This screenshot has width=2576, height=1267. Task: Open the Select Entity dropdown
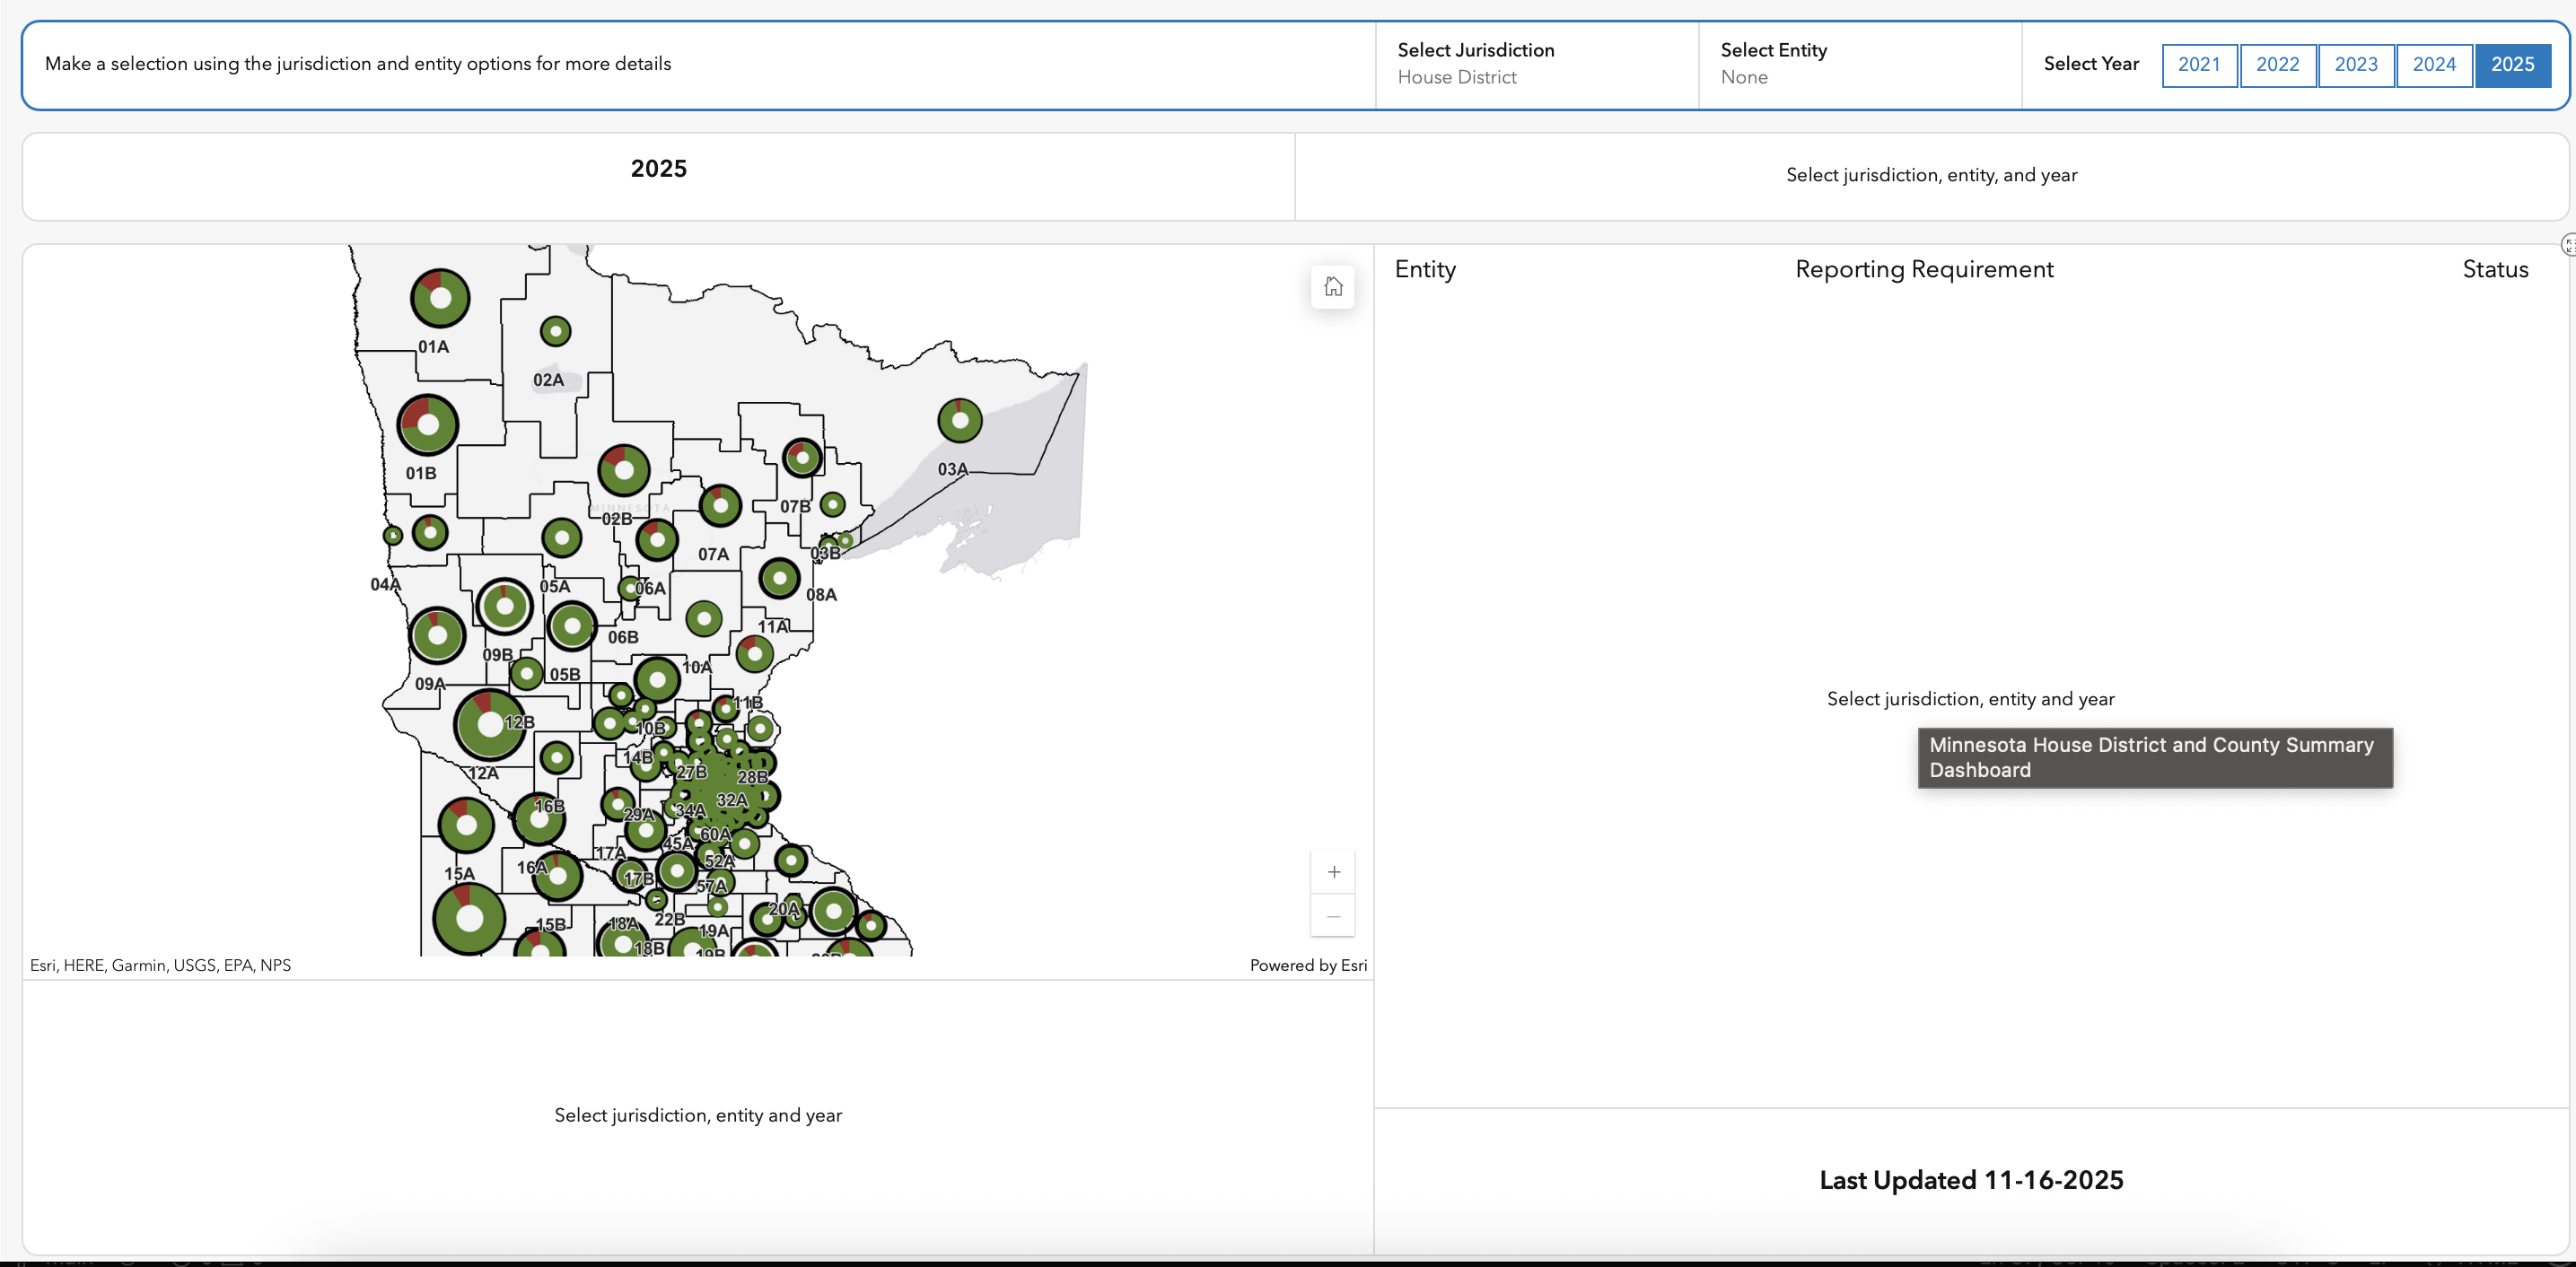coord(1858,64)
